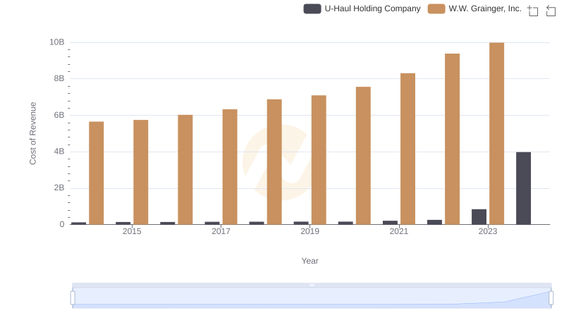The height and width of the screenshot is (325, 564).
Task: Select the W.W. Grainger bar for 2014
Action: pyautogui.click(x=97, y=173)
